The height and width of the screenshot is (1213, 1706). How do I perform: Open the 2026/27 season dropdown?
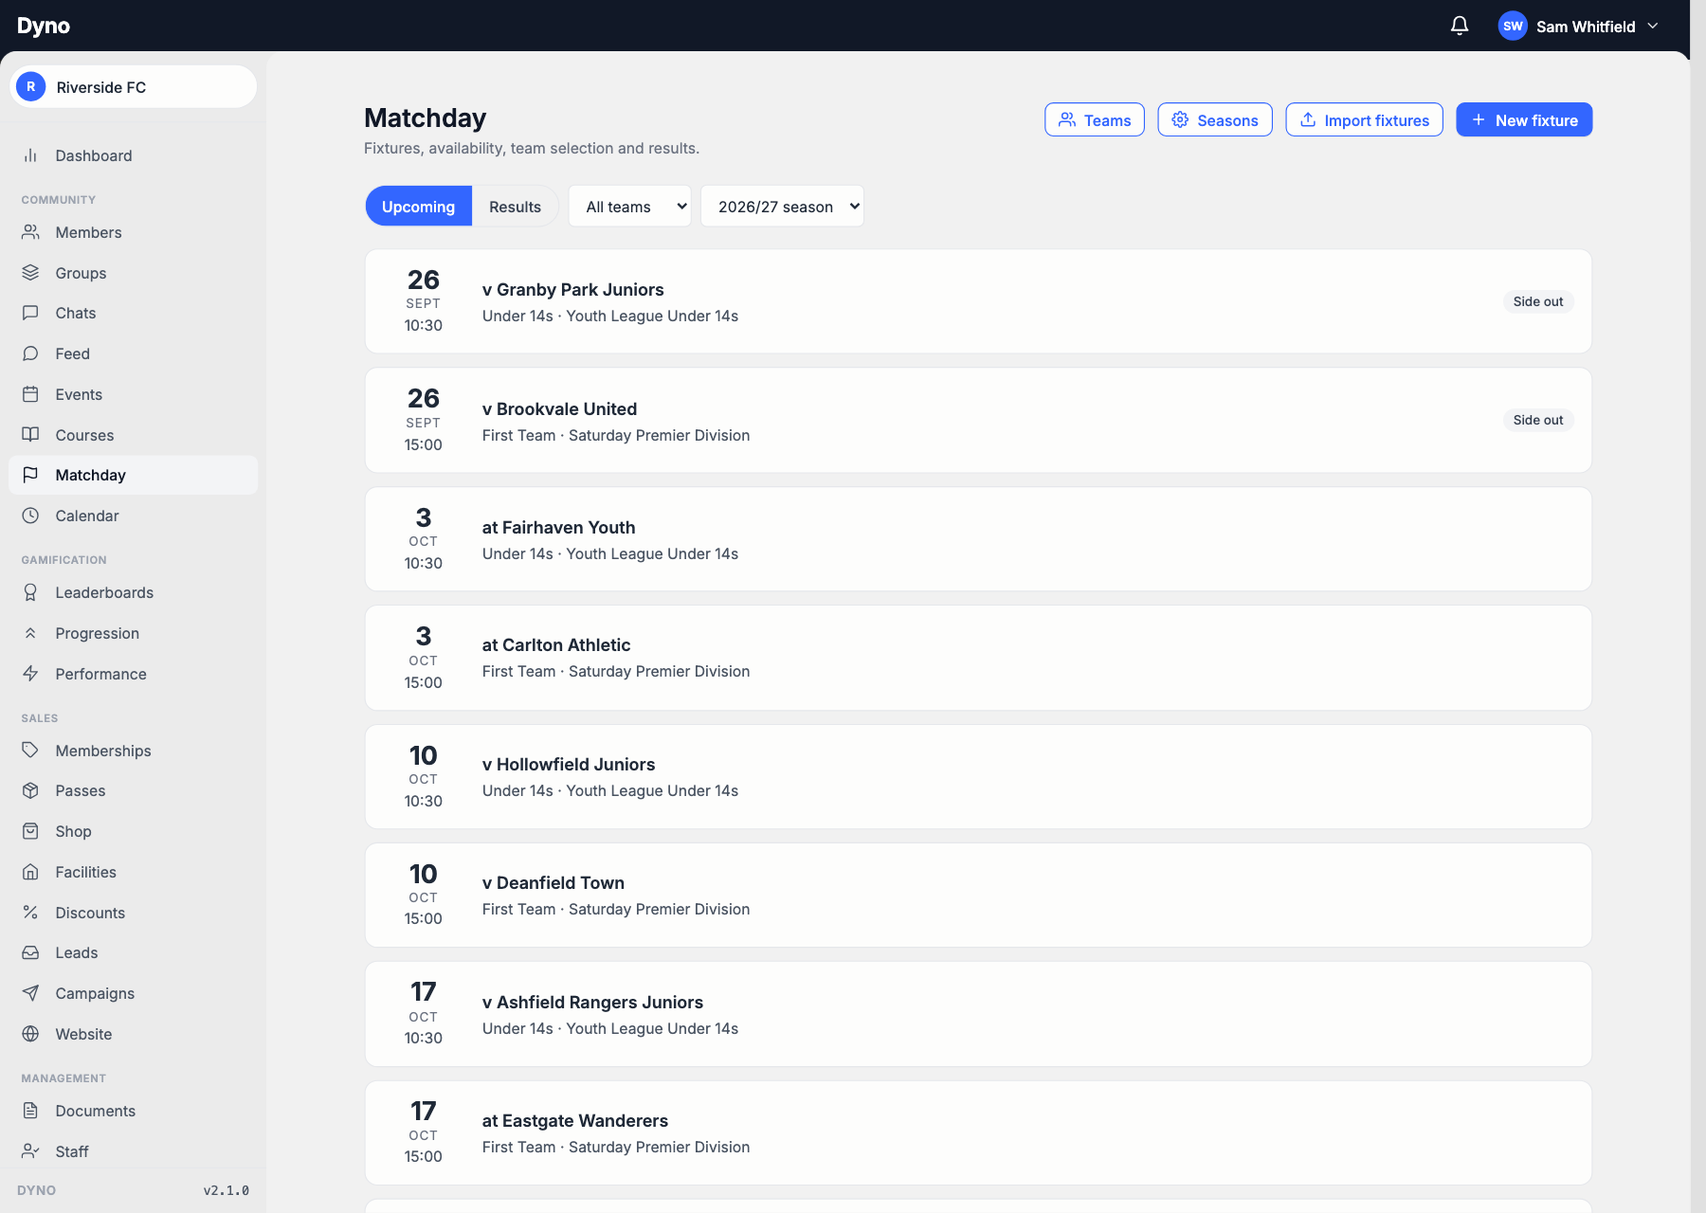pyautogui.click(x=782, y=207)
